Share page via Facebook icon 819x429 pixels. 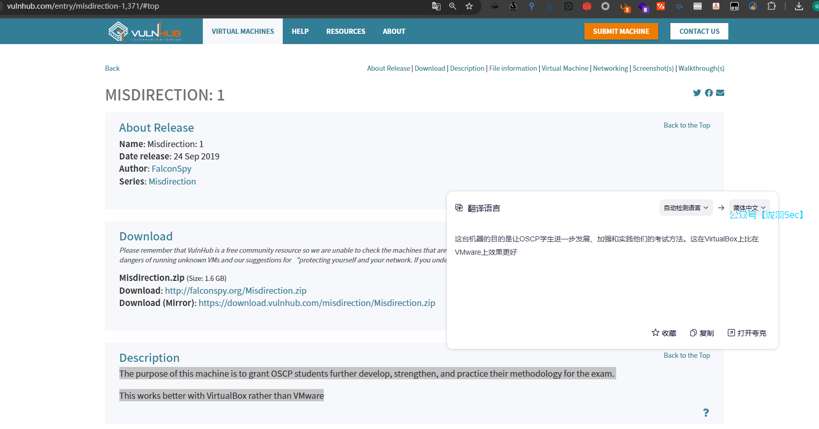click(x=709, y=93)
